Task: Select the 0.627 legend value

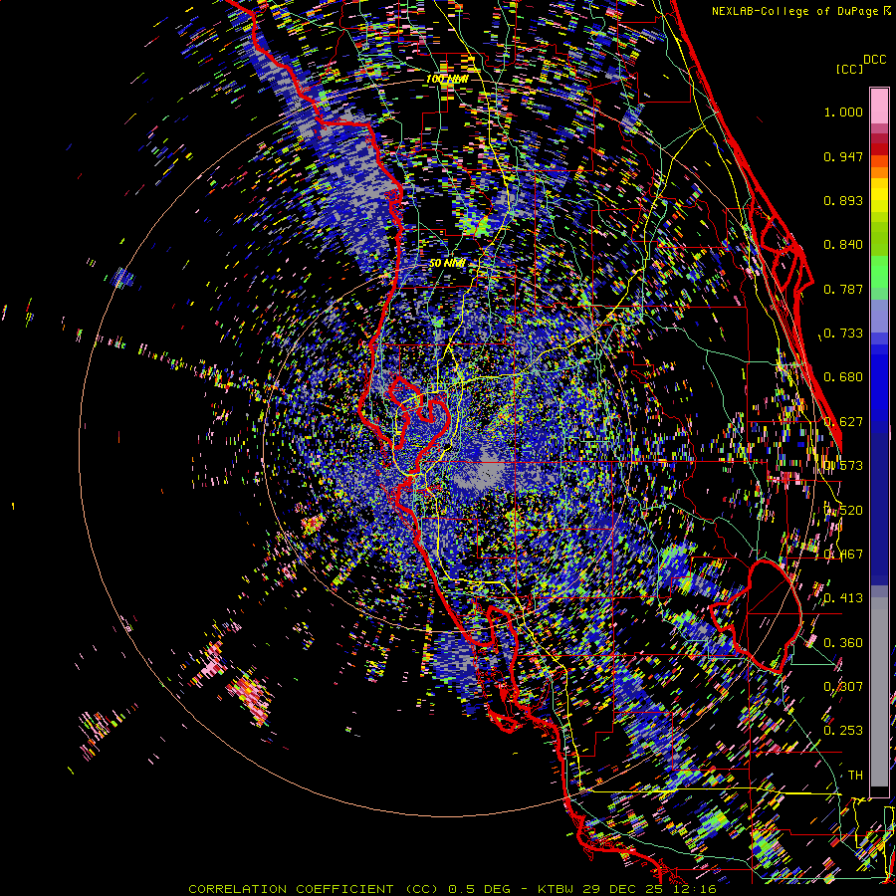Action: click(843, 422)
